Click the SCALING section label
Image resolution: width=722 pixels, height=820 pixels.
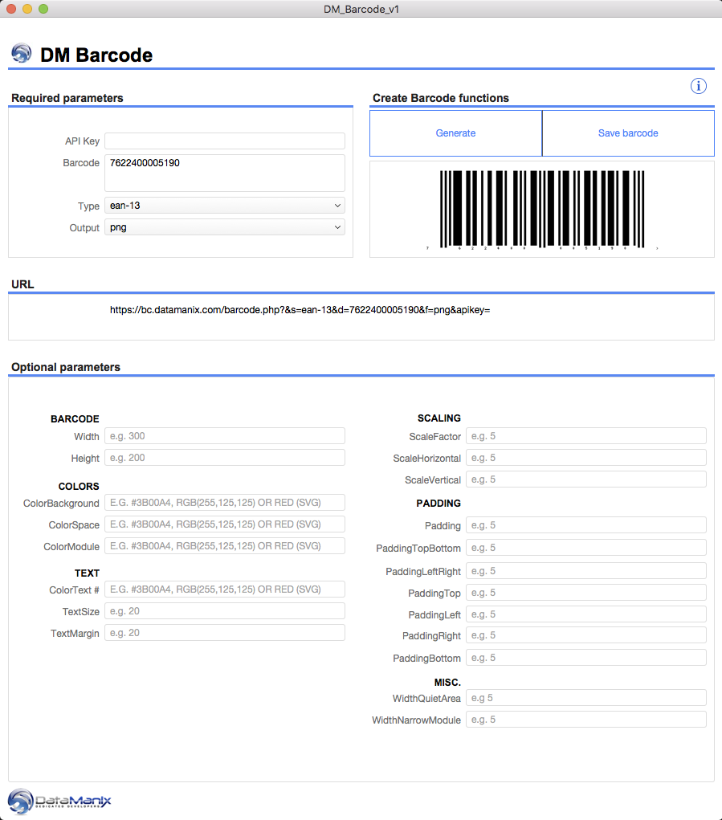coord(439,418)
